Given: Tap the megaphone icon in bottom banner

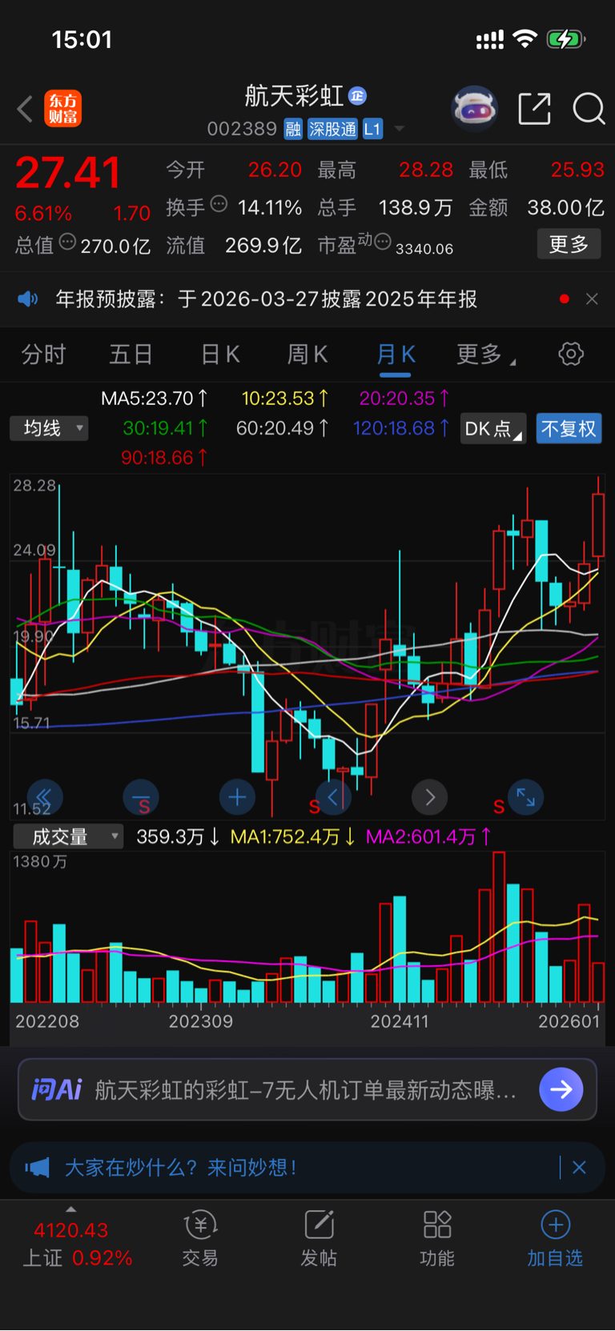Looking at the screenshot, I should (37, 1168).
